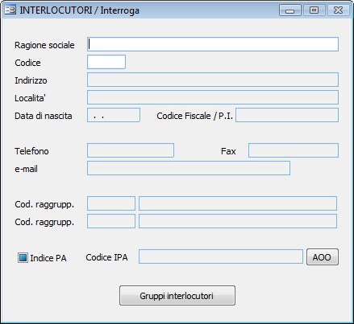Click the Ragione sociale input field
This screenshot has width=354, height=324.
(x=213, y=44)
